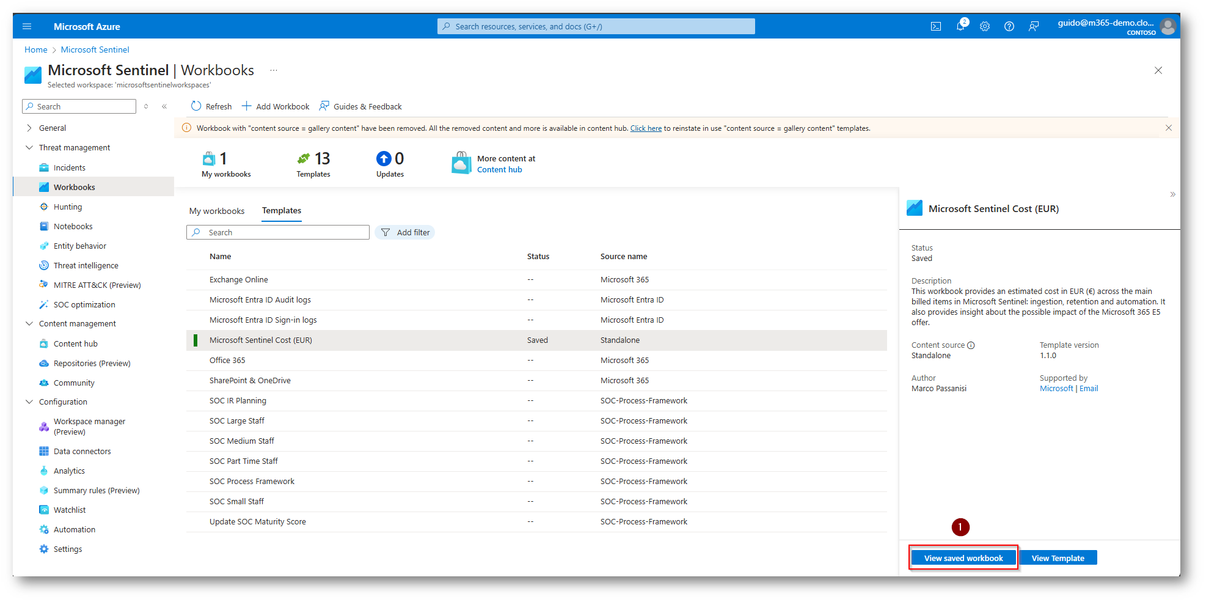This screenshot has width=1206, height=602.
Task: Expand the General section
Action: pyautogui.click(x=29, y=128)
